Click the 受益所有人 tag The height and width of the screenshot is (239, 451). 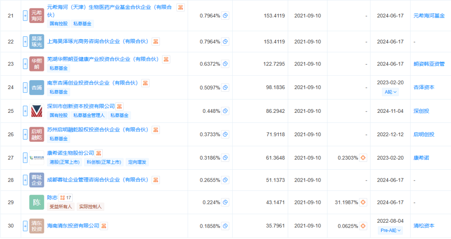click(61, 207)
